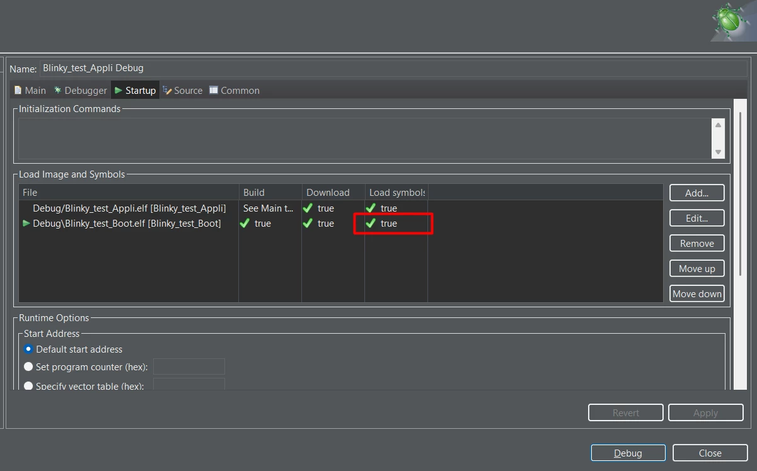This screenshot has width=757, height=471.
Task: Click the vector table hex input field
Action: click(189, 384)
